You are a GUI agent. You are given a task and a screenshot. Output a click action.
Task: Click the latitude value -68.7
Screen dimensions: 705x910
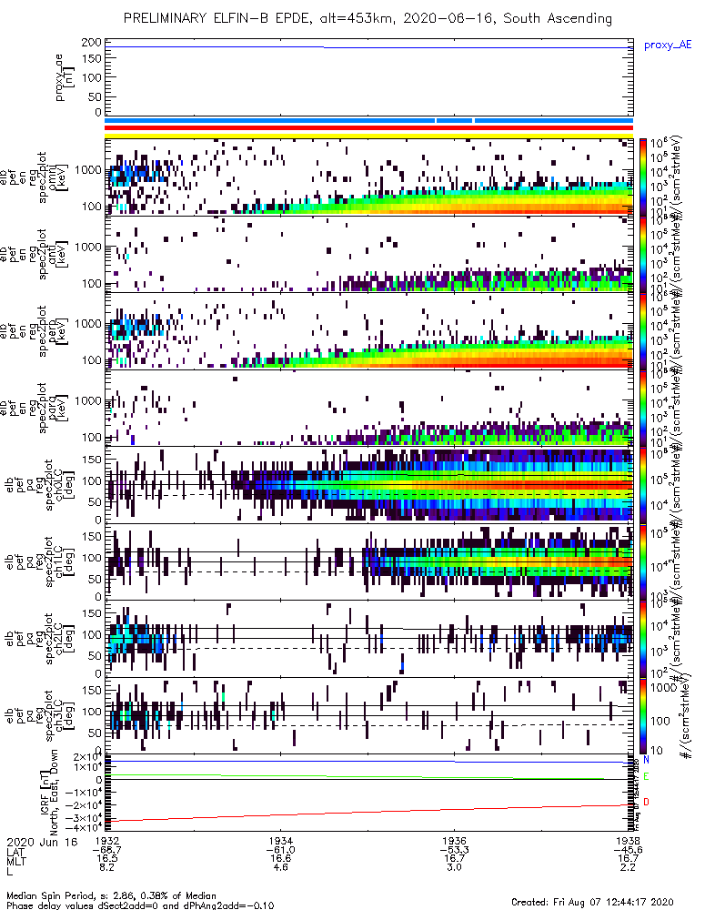click(106, 850)
